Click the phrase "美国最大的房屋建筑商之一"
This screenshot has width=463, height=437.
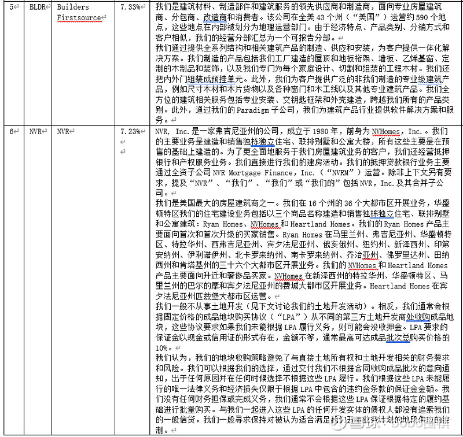pyautogui.click(x=227, y=203)
